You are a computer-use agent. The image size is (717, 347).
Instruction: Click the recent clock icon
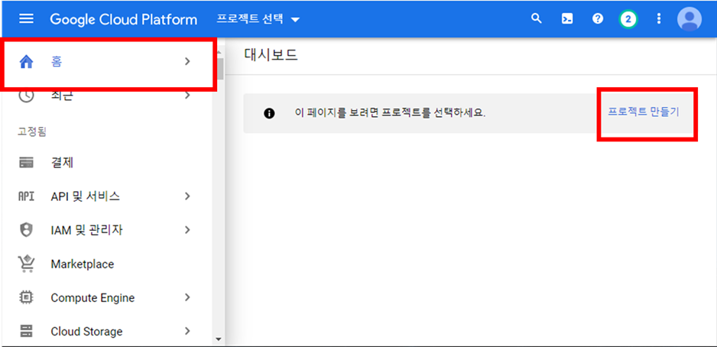(28, 96)
